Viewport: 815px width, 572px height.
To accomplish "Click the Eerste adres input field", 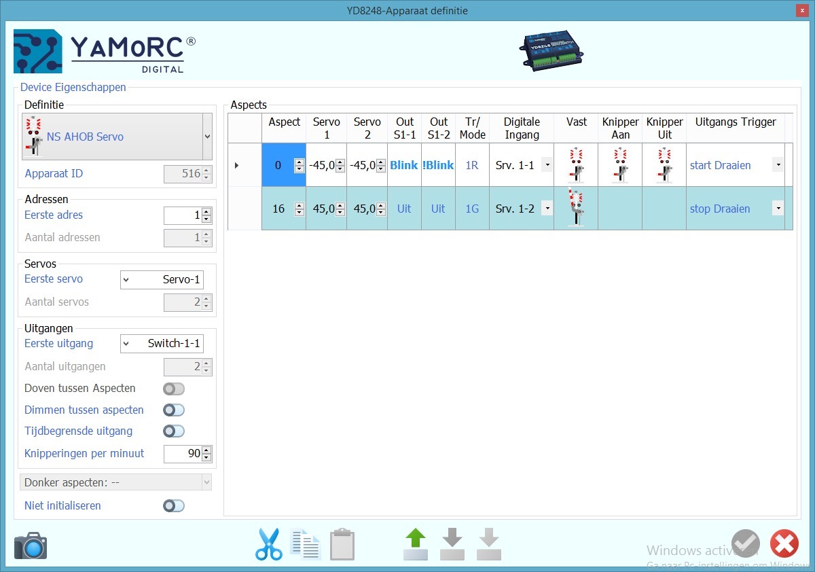I will [182, 215].
